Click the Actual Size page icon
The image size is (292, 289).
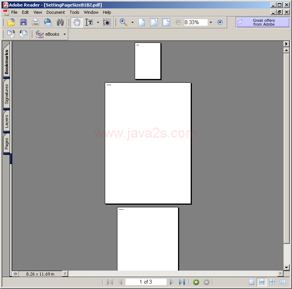142,22
